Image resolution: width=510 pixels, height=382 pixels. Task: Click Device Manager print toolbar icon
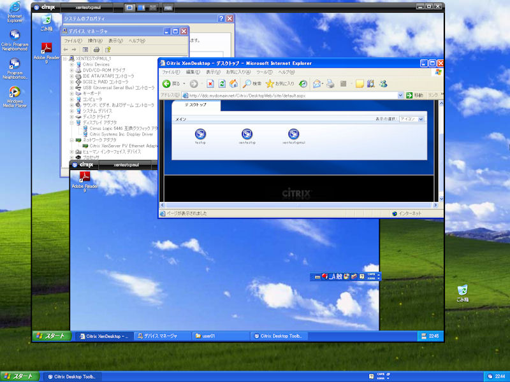click(96, 50)
